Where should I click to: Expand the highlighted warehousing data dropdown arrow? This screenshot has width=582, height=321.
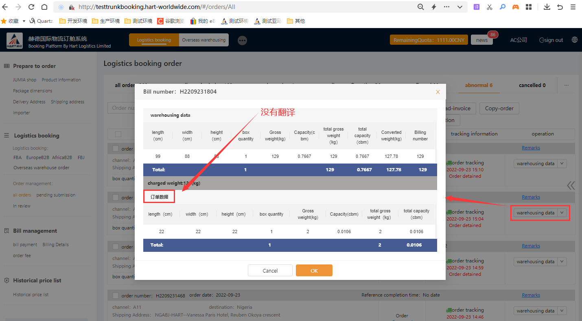tap(562, 213)
